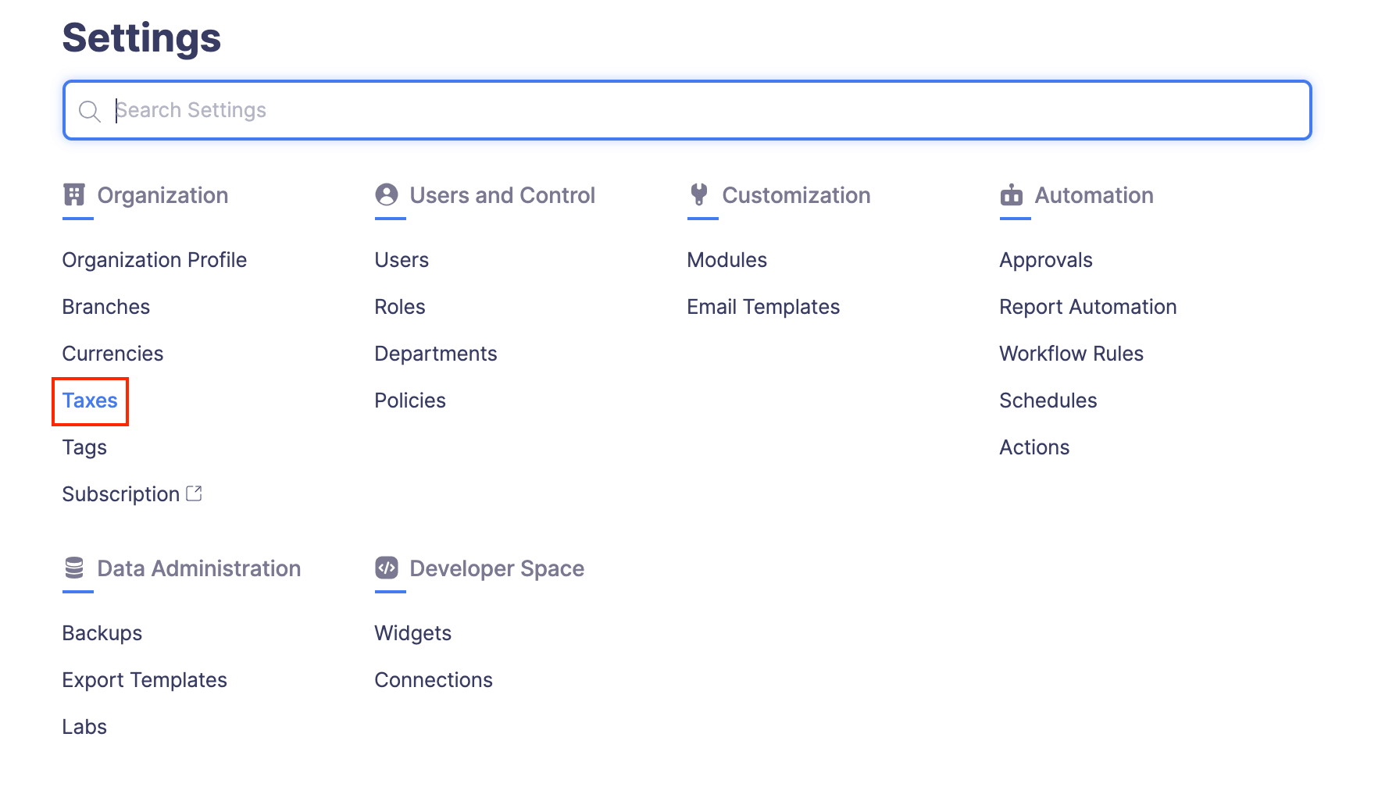
Task: Open the Taxes settings
Action: coord(90,401)
